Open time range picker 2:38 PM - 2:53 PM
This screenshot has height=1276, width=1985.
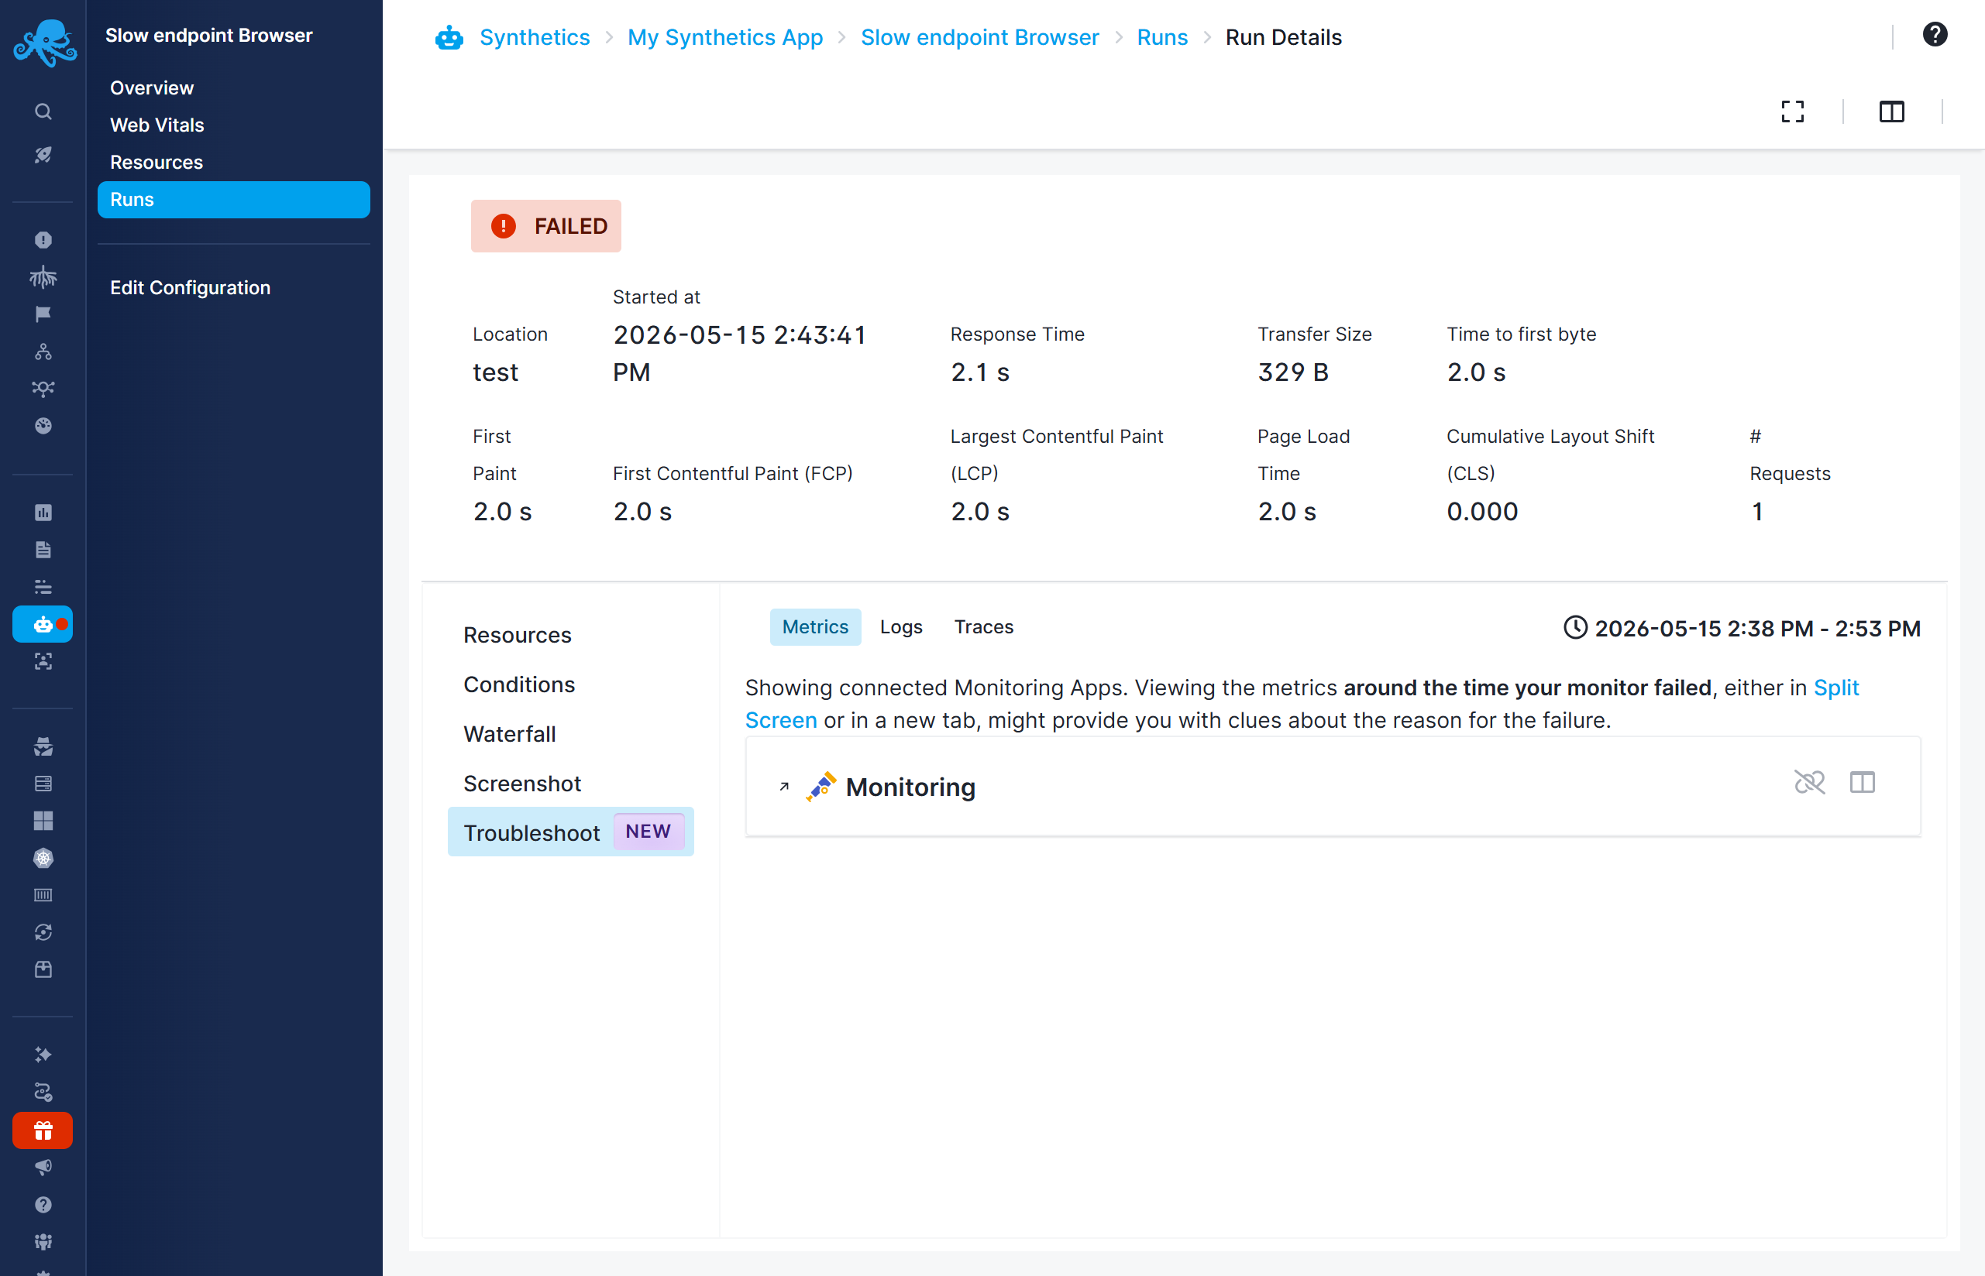tap(1741, 628)
